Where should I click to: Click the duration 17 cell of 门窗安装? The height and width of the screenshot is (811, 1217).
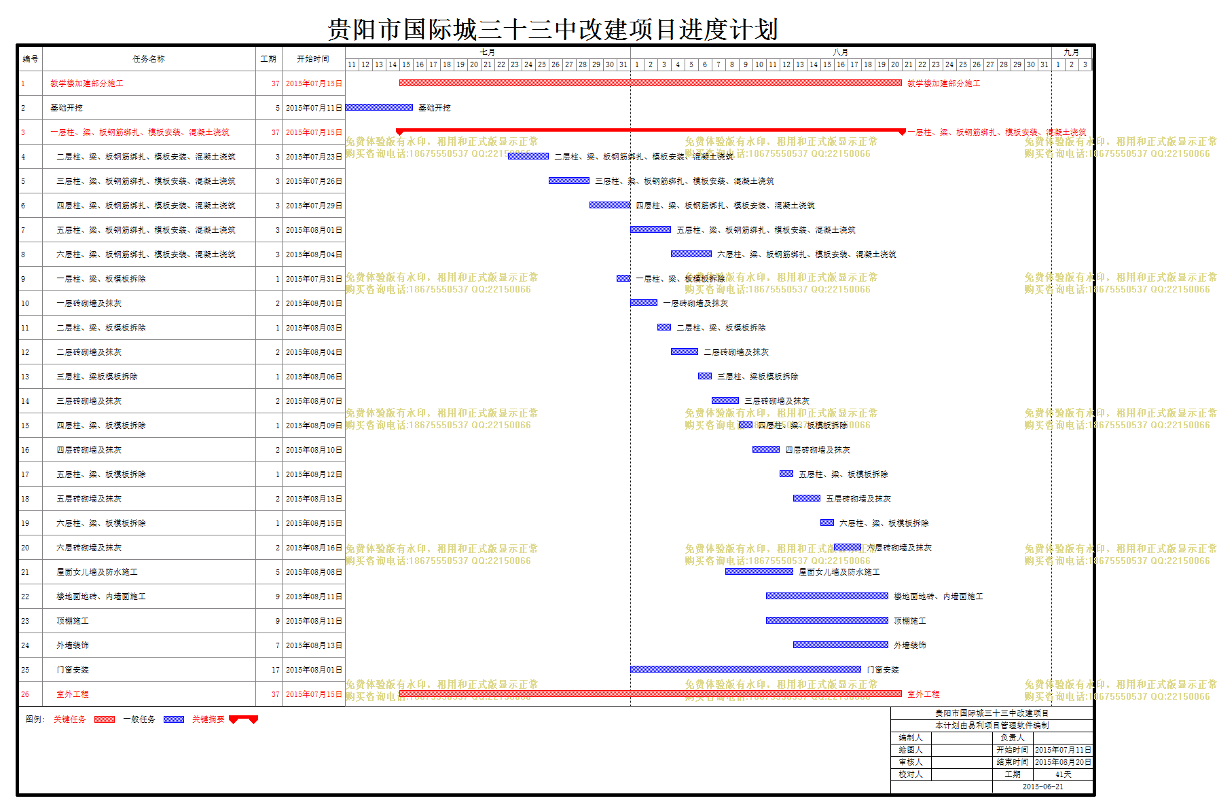269,670
